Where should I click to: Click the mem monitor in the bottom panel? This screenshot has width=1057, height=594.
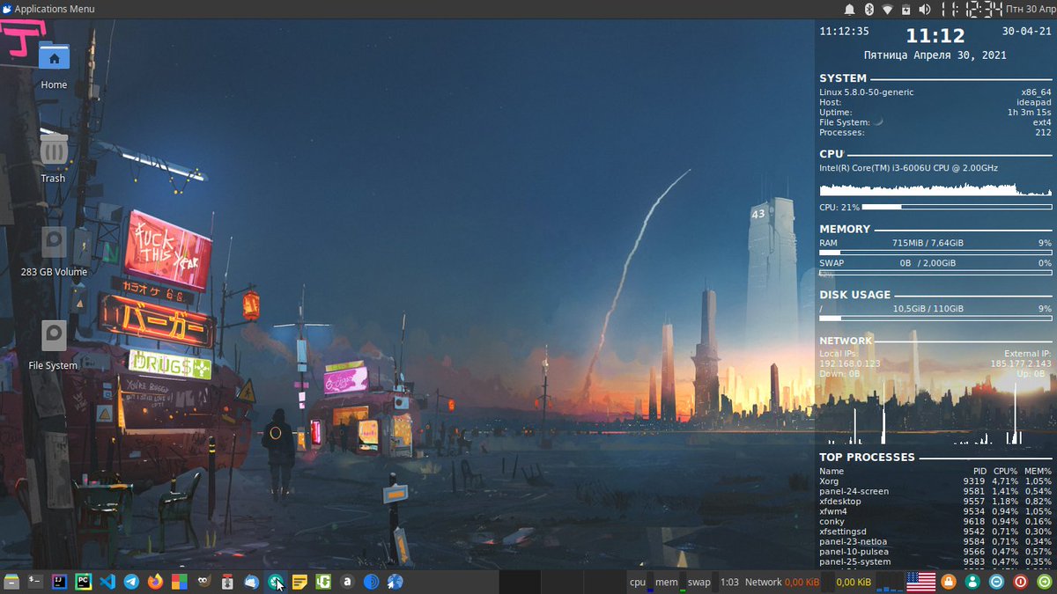coord(669,582)
